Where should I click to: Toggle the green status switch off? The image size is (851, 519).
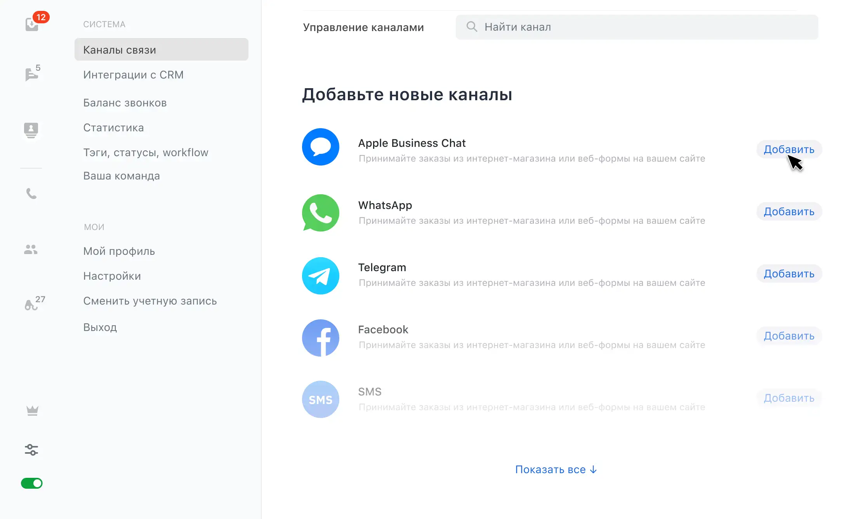pyautogui.click(x=32, y=483)
